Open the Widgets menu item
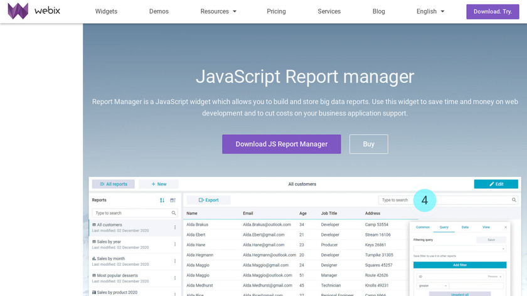527x296 pixels. [106, 11]
